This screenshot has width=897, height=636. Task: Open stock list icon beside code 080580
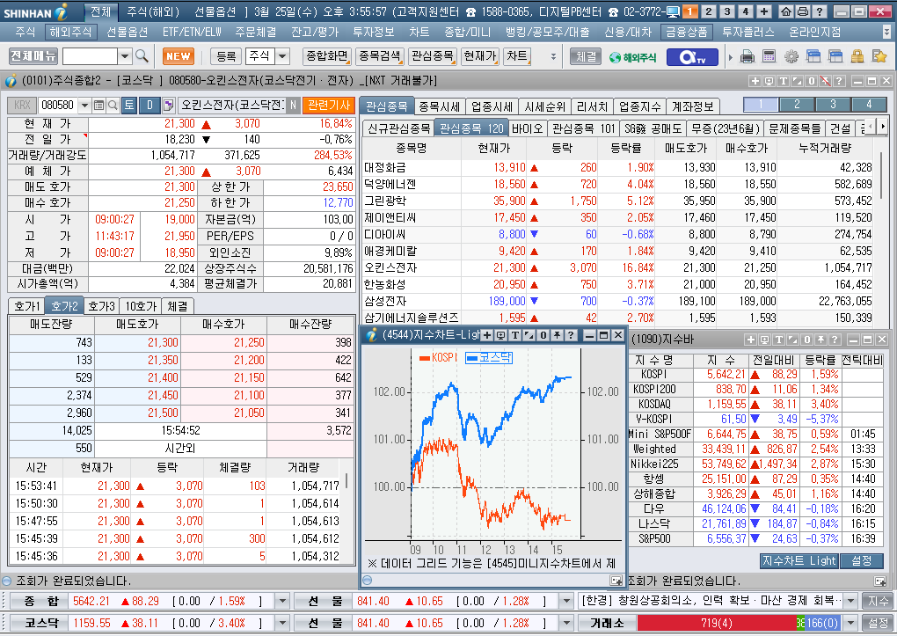click(98, 106)
